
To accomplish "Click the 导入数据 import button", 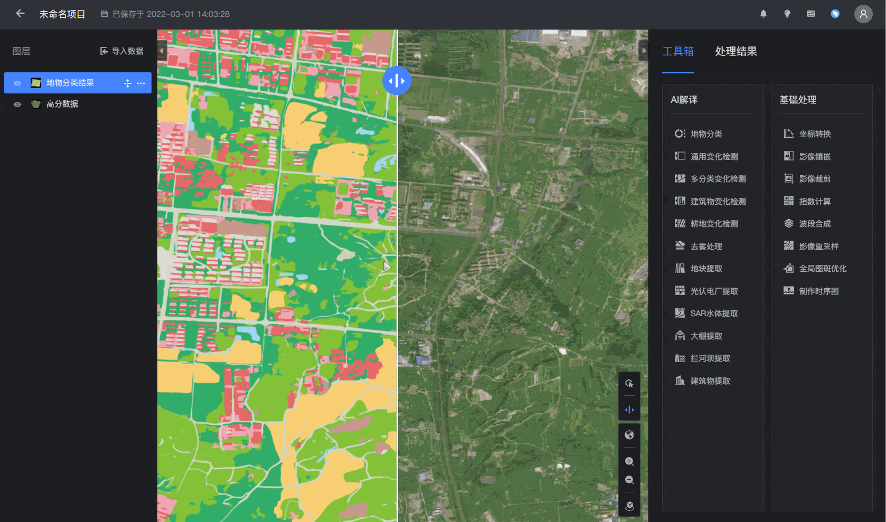I will click(122, 51).
